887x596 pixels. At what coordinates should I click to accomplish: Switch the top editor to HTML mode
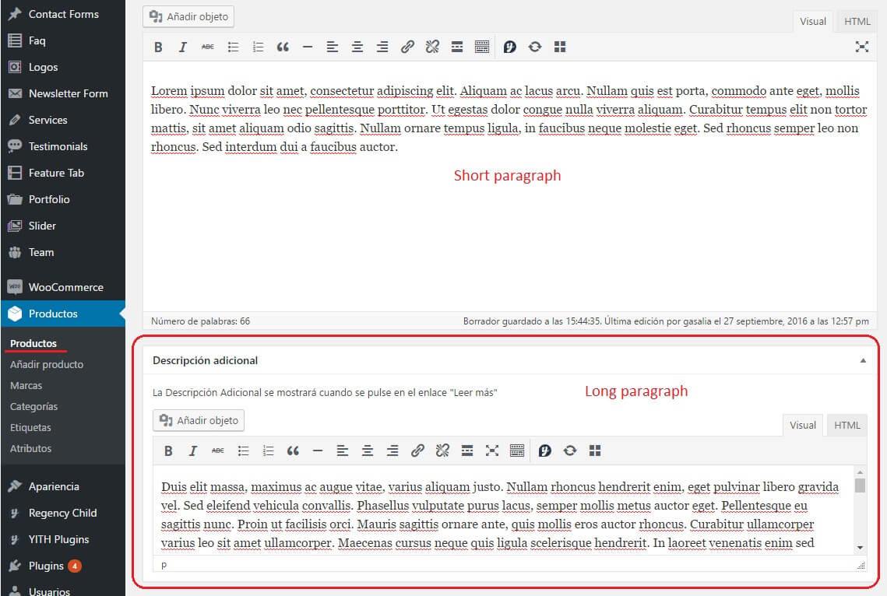coord(856,21)
